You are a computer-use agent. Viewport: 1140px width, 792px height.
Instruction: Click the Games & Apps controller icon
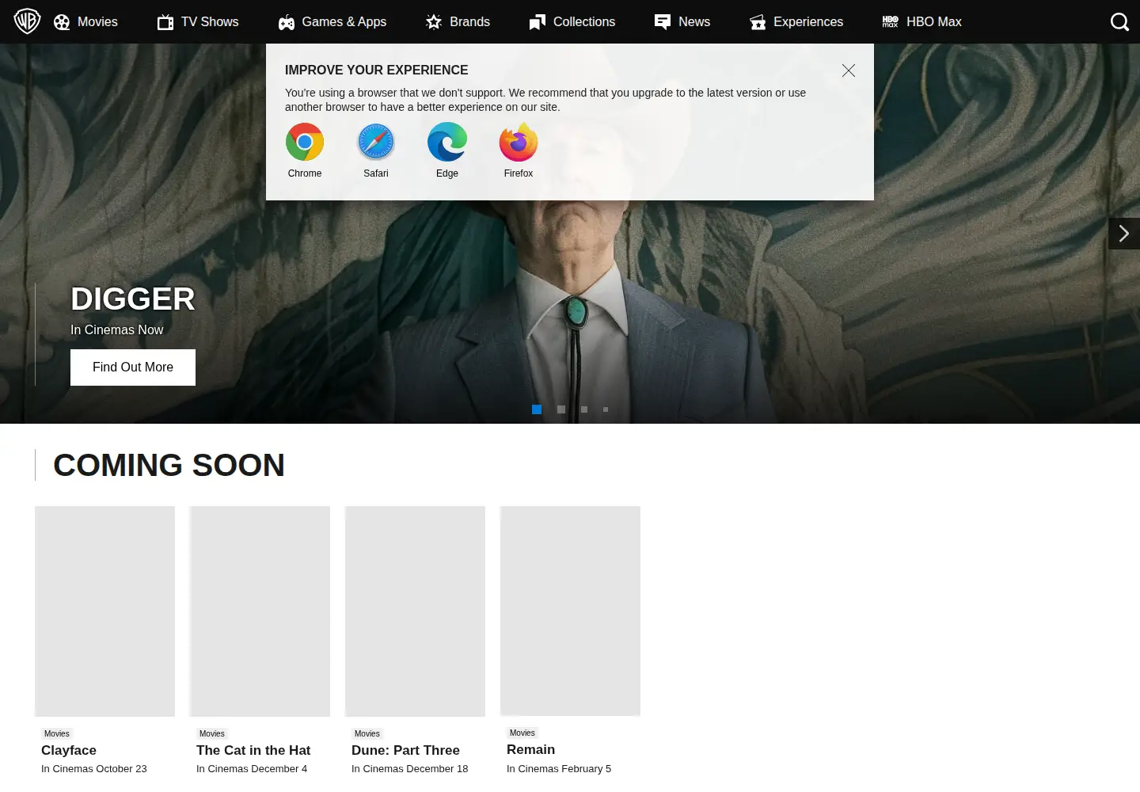(287, 22)
